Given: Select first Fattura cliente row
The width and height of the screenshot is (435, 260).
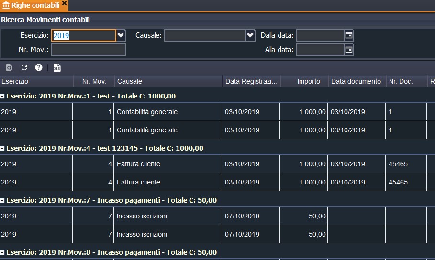Looking at the screenshot, I should [138, 164].
